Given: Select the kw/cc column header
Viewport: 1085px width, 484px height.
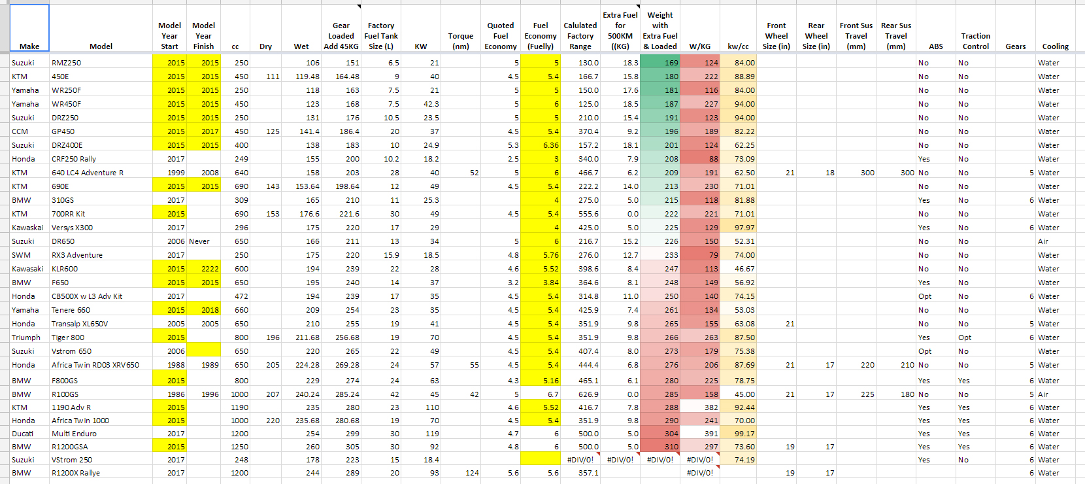Looking at the screenshot, I should point(739,28).
